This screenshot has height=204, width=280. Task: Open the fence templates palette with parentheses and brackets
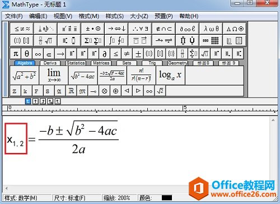[x=22, y=40]
